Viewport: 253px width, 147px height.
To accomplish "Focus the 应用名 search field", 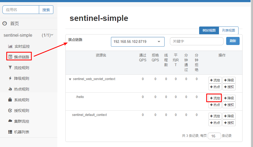I will 21,10.
